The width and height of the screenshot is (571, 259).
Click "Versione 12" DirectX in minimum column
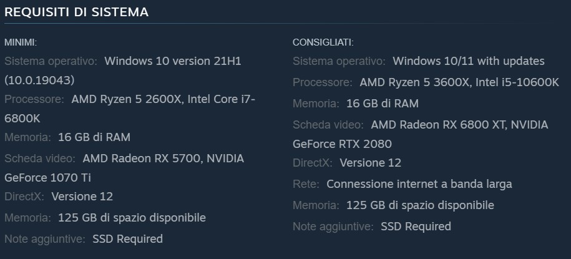click(x=82, y=197)
